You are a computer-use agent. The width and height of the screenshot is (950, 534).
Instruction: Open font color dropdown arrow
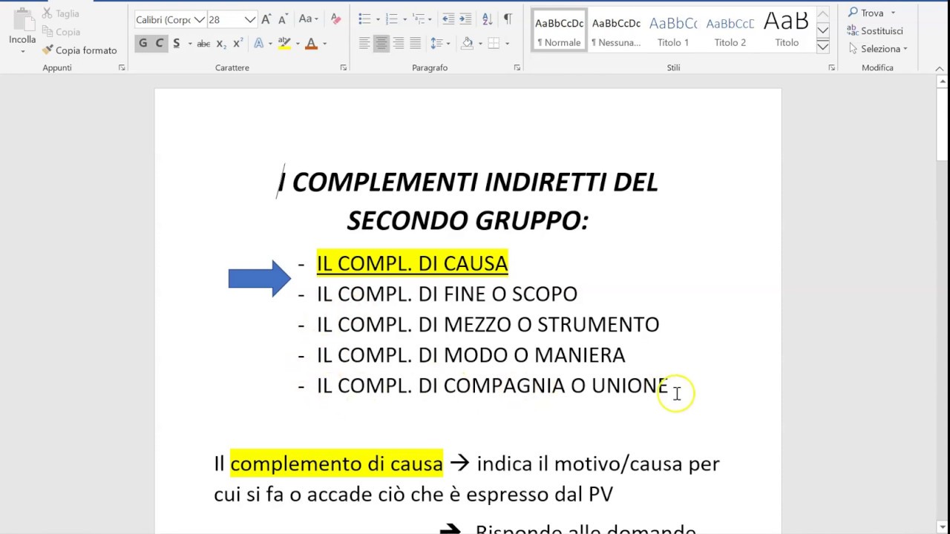(x=324, y=44)
